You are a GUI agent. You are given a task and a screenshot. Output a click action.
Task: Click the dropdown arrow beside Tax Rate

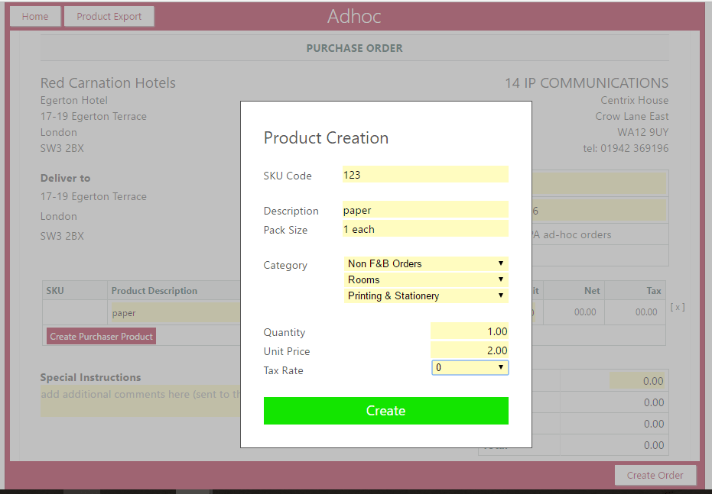[x=501, y=368]
